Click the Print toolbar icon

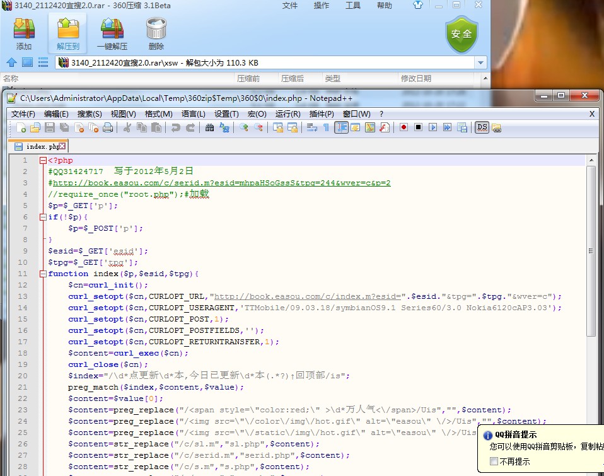pyautogui.click(x=108, y=127)
